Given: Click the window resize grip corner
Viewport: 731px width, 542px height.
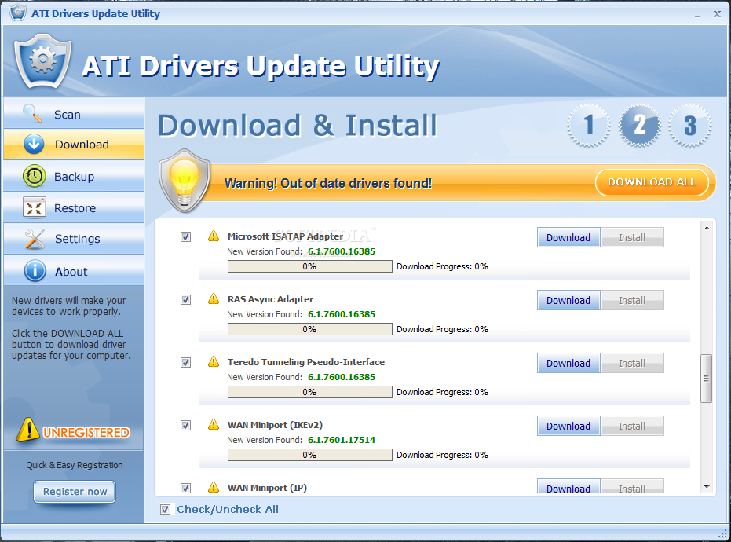Looking at the screenshot, I should tap(722, 533).
